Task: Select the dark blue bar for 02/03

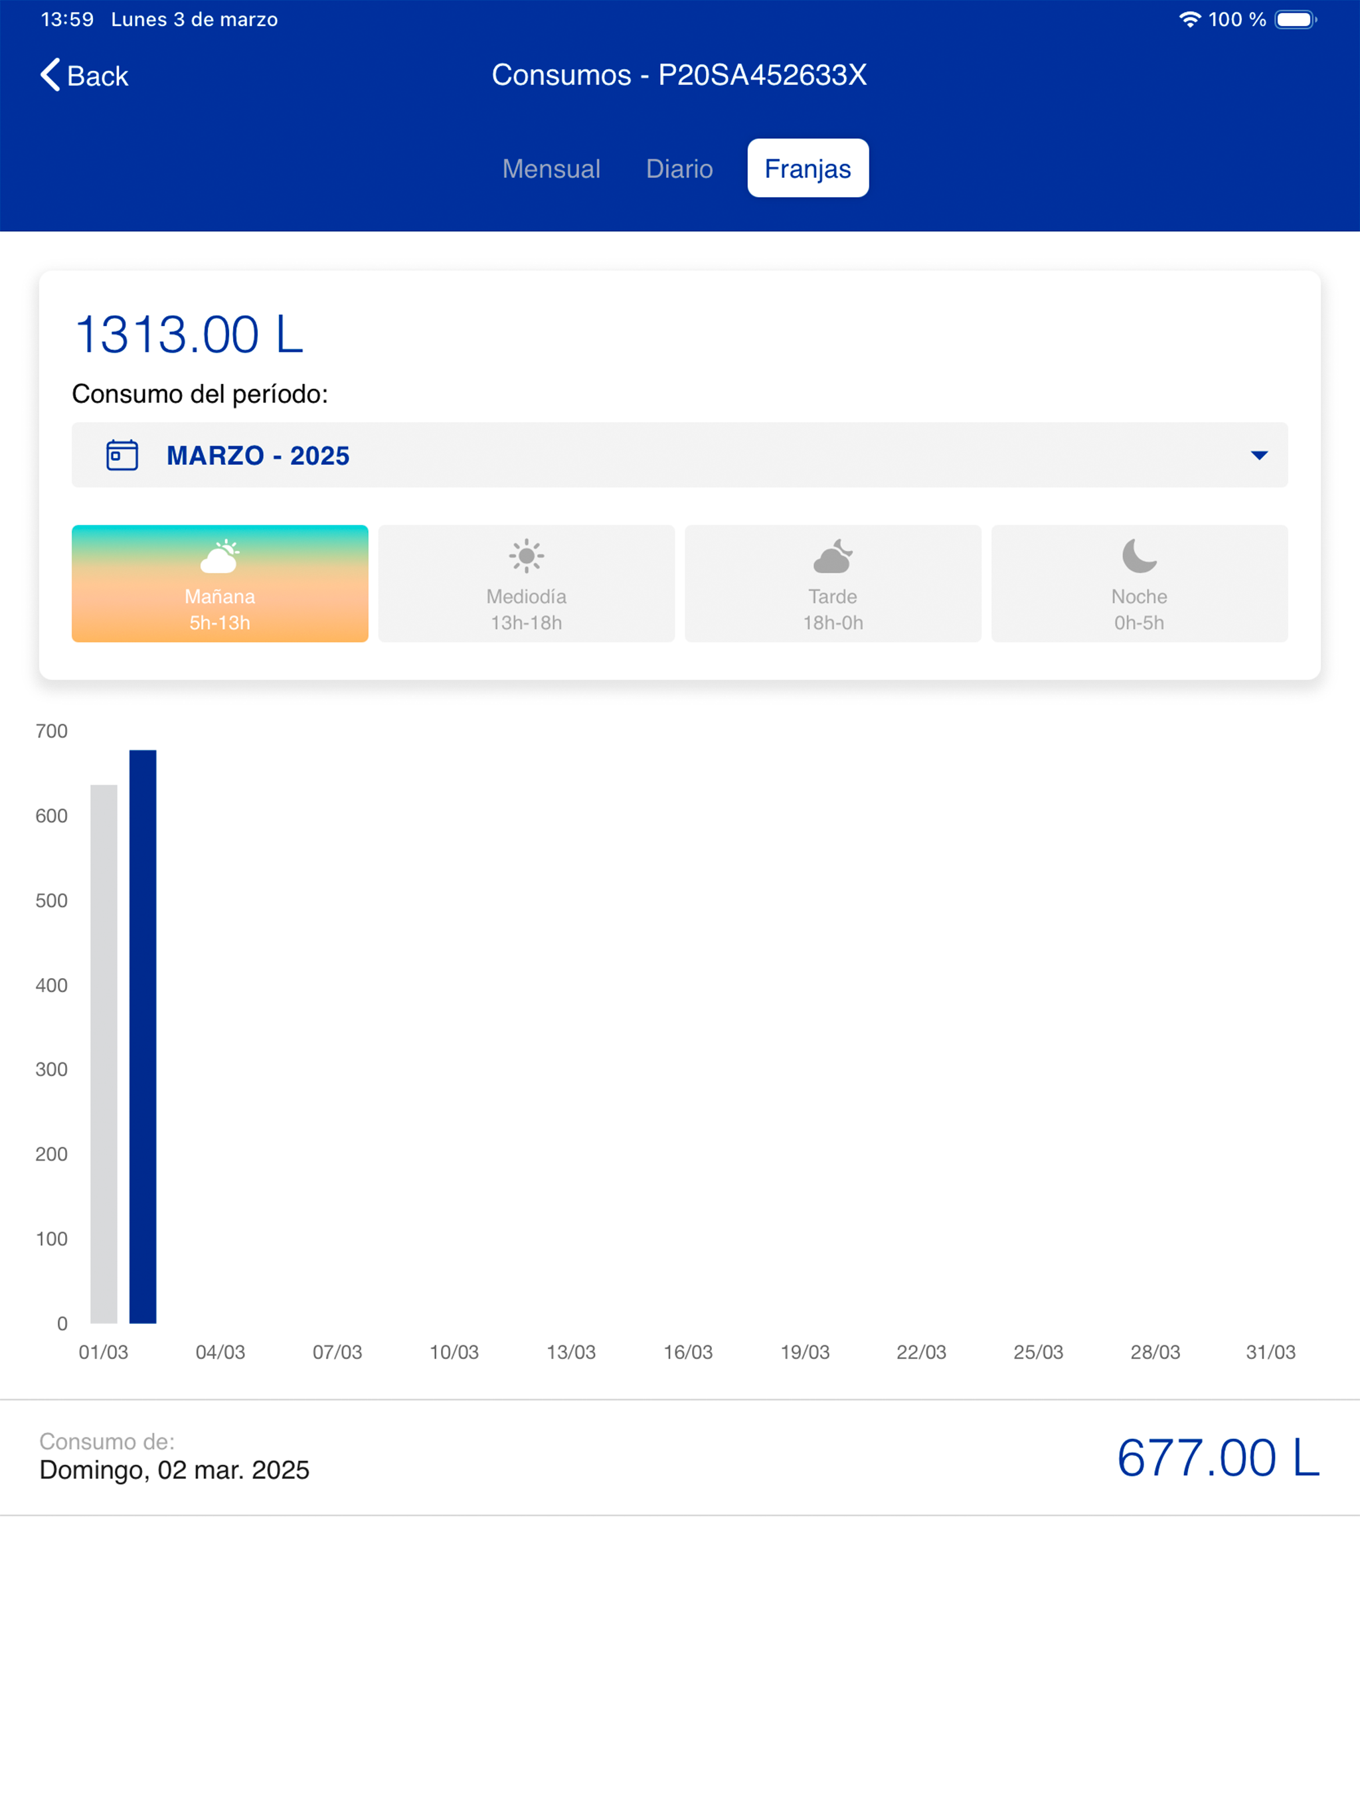Action: pos(143,1036)
